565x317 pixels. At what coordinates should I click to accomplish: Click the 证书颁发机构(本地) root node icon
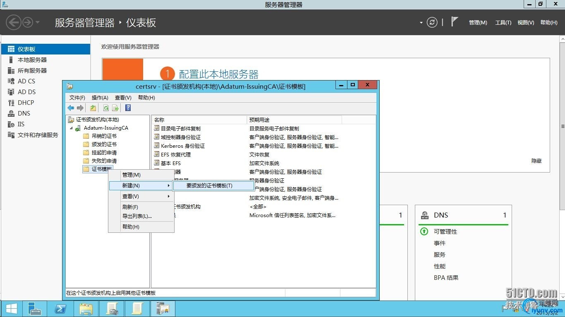(x=71, y=120)
